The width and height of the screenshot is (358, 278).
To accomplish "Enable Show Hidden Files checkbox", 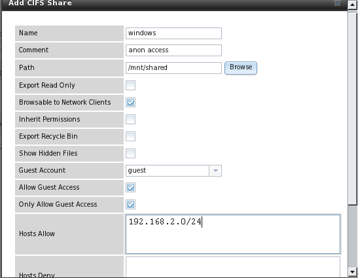I will click(131, 153).
